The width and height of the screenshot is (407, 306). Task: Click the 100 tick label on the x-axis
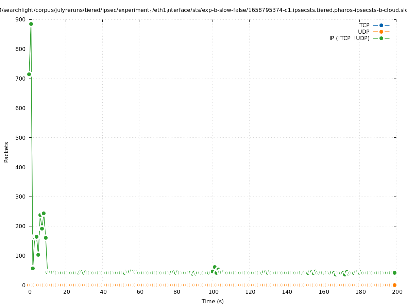click(x=213, y=292)
